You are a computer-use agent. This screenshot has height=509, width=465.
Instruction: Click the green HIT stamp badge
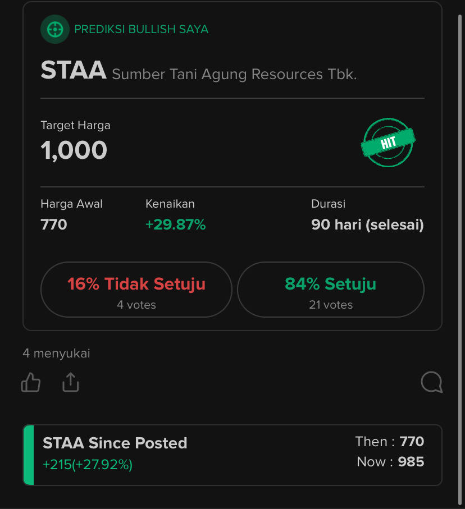coord(388,143)
